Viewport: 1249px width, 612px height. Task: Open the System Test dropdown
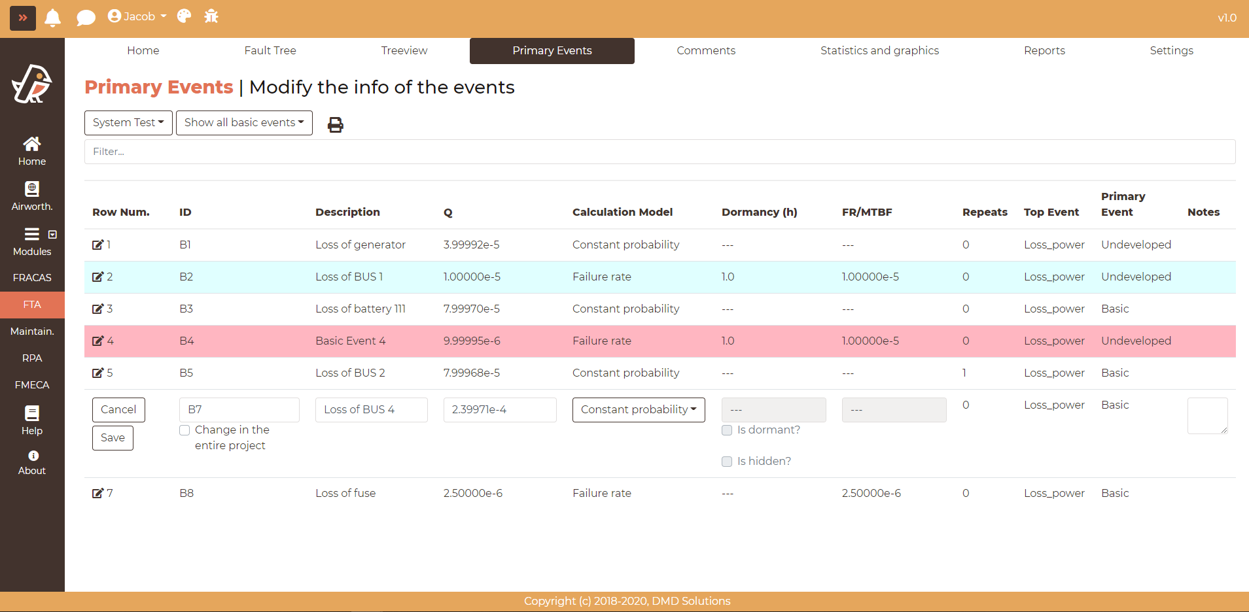point(128,123)
